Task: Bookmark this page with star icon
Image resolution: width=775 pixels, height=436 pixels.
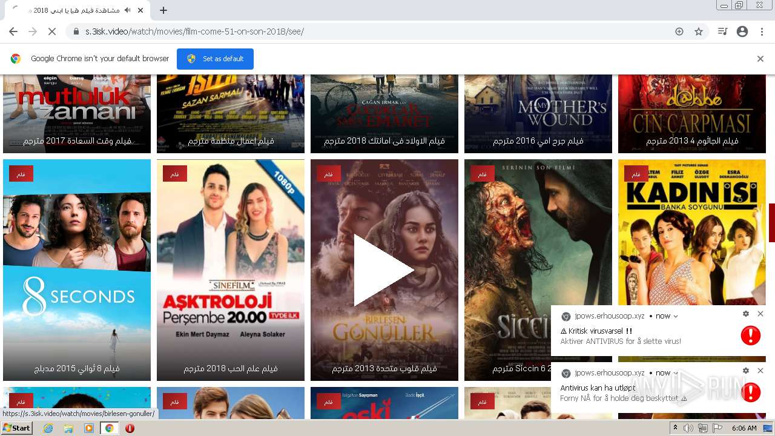Action: [x=699, y=31]
